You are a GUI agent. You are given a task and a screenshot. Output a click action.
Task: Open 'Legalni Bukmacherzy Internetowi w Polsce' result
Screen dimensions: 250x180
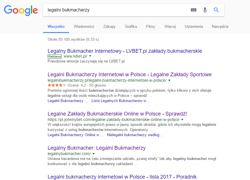(130, 75)
